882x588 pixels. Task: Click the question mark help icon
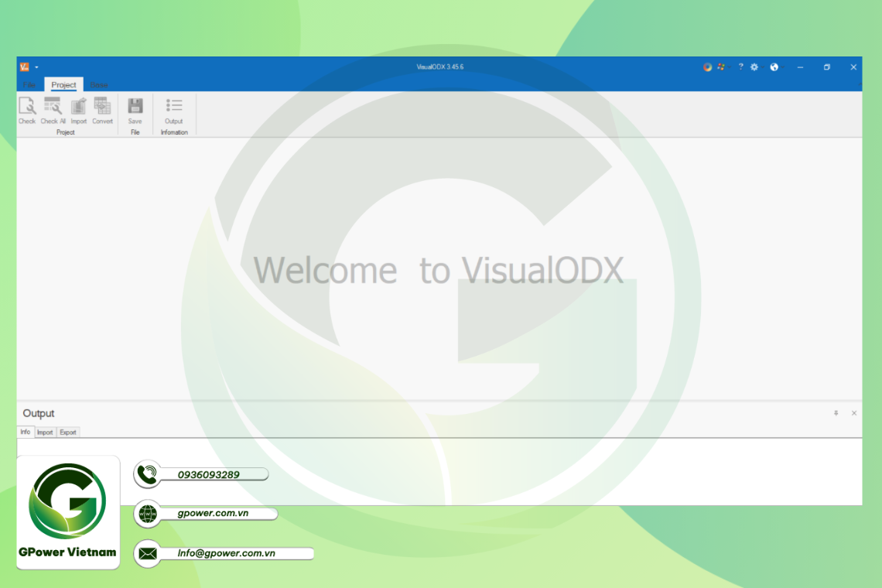741,67
